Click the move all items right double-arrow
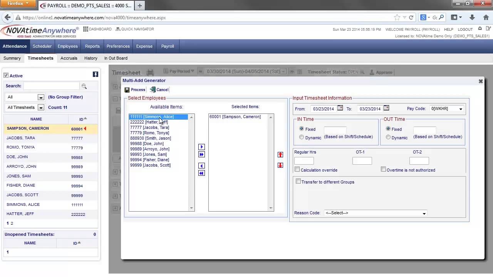This screenshot has height=277, width=493. pos(201,154)
